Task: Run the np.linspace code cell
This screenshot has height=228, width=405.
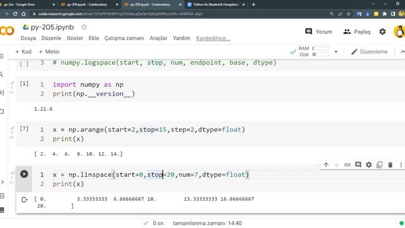Action: click(24, 174)
